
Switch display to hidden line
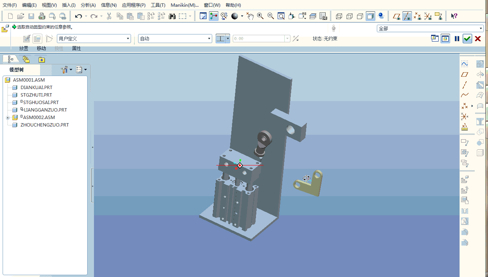point(350,16)
